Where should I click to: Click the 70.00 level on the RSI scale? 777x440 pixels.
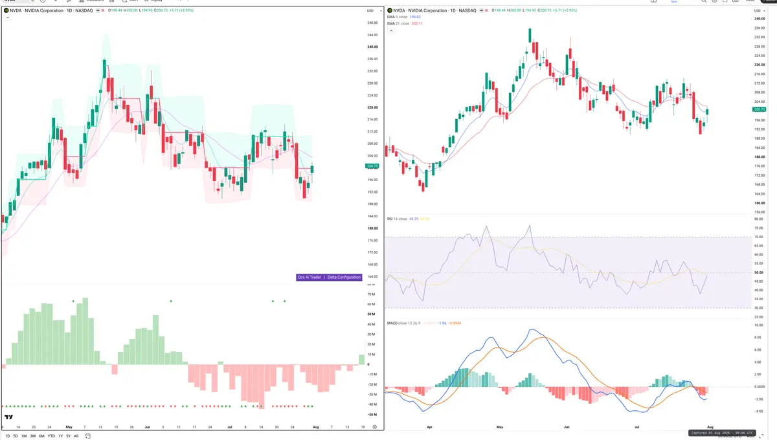tap(759, 237)
